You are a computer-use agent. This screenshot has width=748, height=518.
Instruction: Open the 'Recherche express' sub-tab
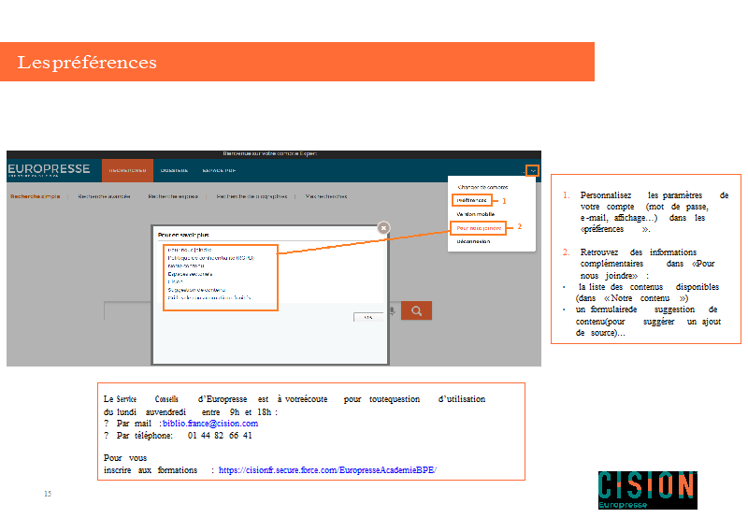coord(173,196)
